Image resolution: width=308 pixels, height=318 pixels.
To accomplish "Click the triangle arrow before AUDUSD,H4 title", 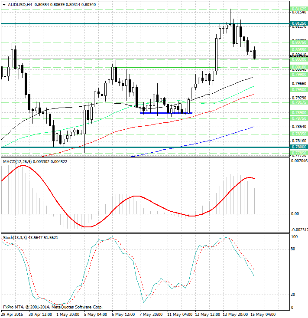I will pos(3,5).
